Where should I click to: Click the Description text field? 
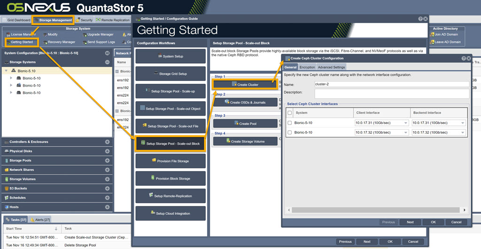(392, 94)
